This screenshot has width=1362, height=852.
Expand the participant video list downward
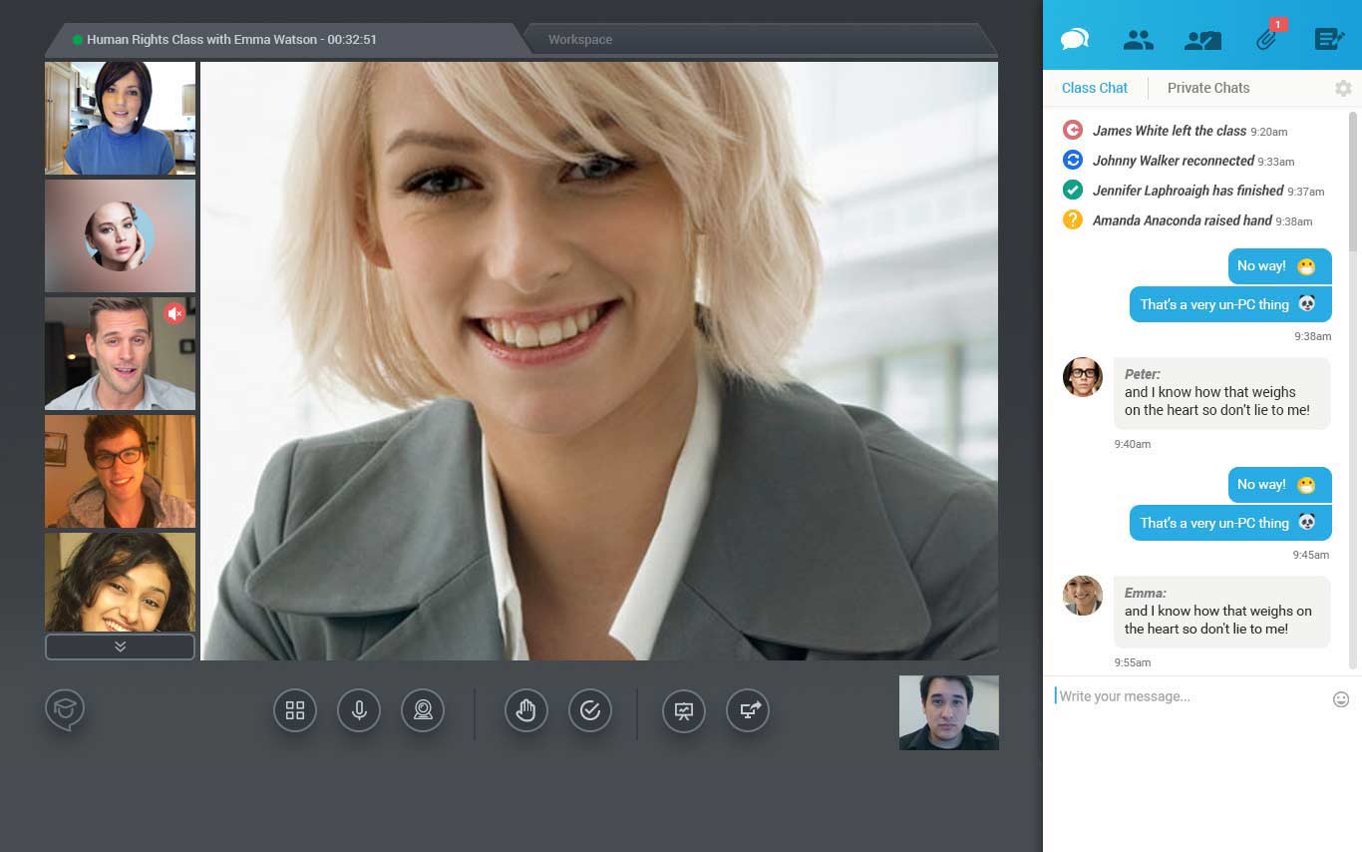click(x=120, y=646)
